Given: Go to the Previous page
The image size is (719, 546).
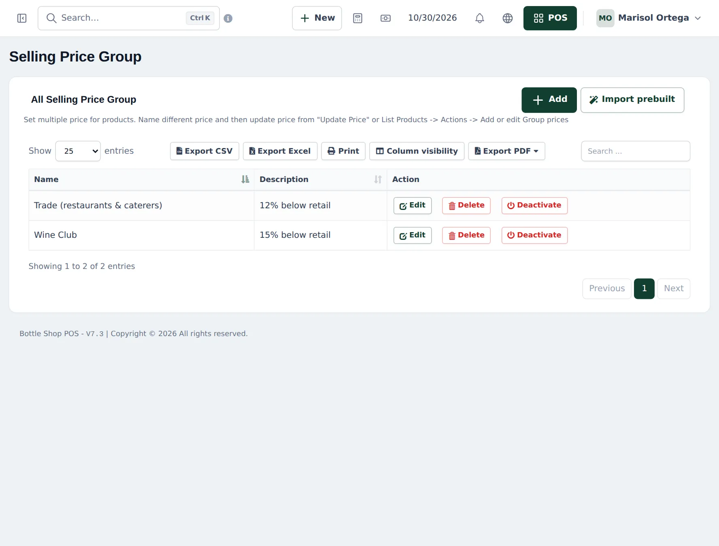Looking at the screenshot, I should coord(607,289).
